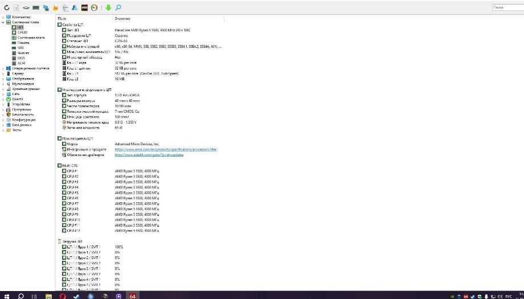Click the Windows logo icon beside Операционная система

point(9,68)
